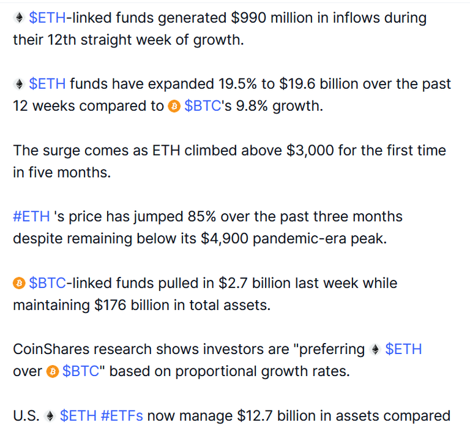
Task: Click the Ethereum icon in the first paragraph
Action: [19, 18]
